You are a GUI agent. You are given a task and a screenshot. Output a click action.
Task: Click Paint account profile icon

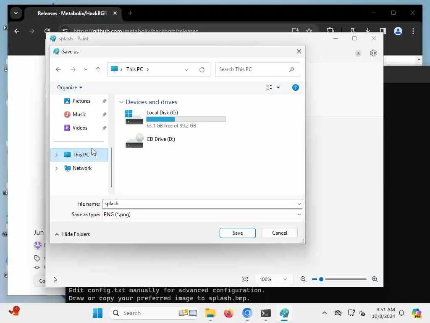(358, 53)
